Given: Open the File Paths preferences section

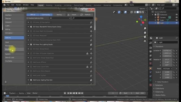Looking at the screenshot, I should (14, 61).
